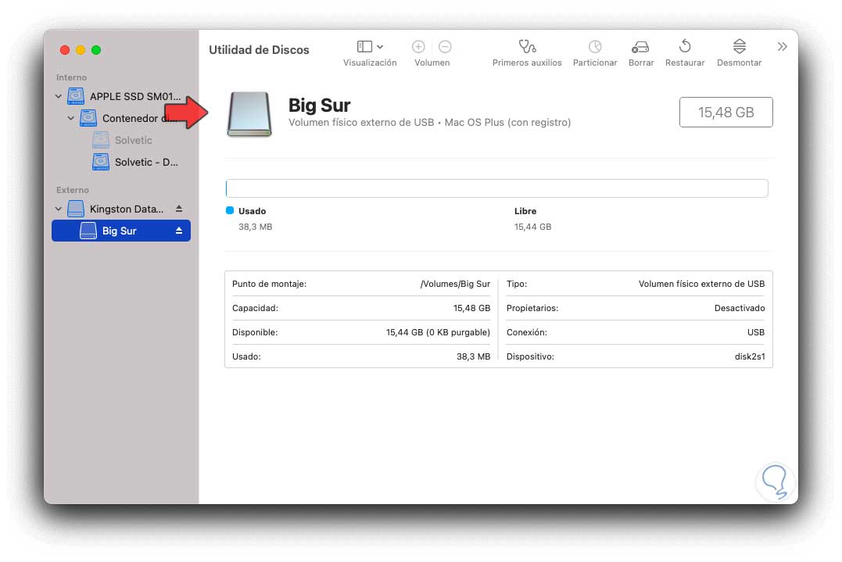
Task: Click the Utilidad de Discos window title
Action: coord(259,50)
